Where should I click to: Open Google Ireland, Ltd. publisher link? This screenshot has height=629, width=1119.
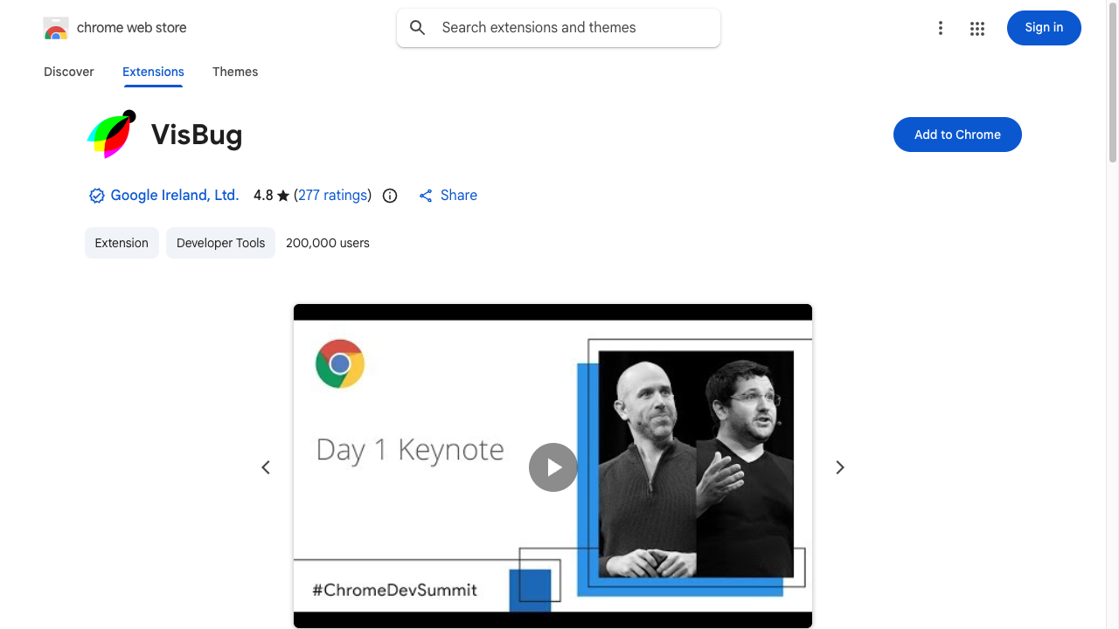[x=175, y=196]
